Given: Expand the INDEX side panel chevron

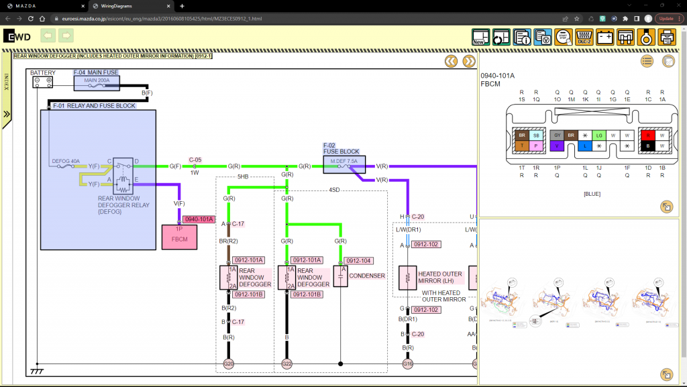Looking at the screenshot, I should tap(7, 115).
